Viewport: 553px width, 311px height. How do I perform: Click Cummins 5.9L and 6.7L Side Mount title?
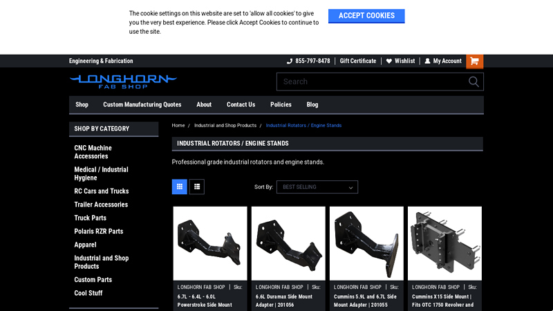(x=365, y=301)
